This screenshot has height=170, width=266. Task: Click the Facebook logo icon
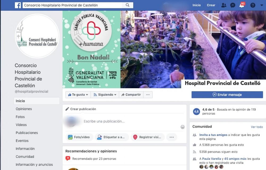[x=18, y=5]
